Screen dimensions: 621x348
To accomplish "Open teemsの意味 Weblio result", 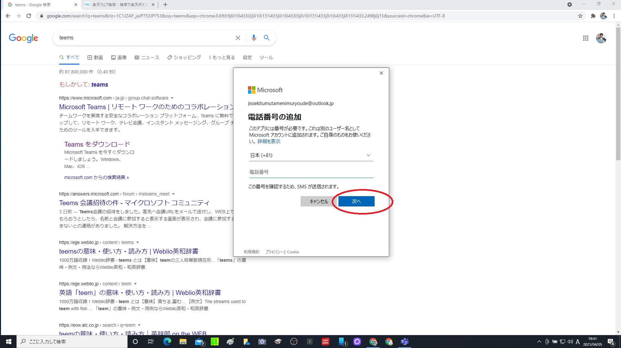I will [x=129, y=251].
